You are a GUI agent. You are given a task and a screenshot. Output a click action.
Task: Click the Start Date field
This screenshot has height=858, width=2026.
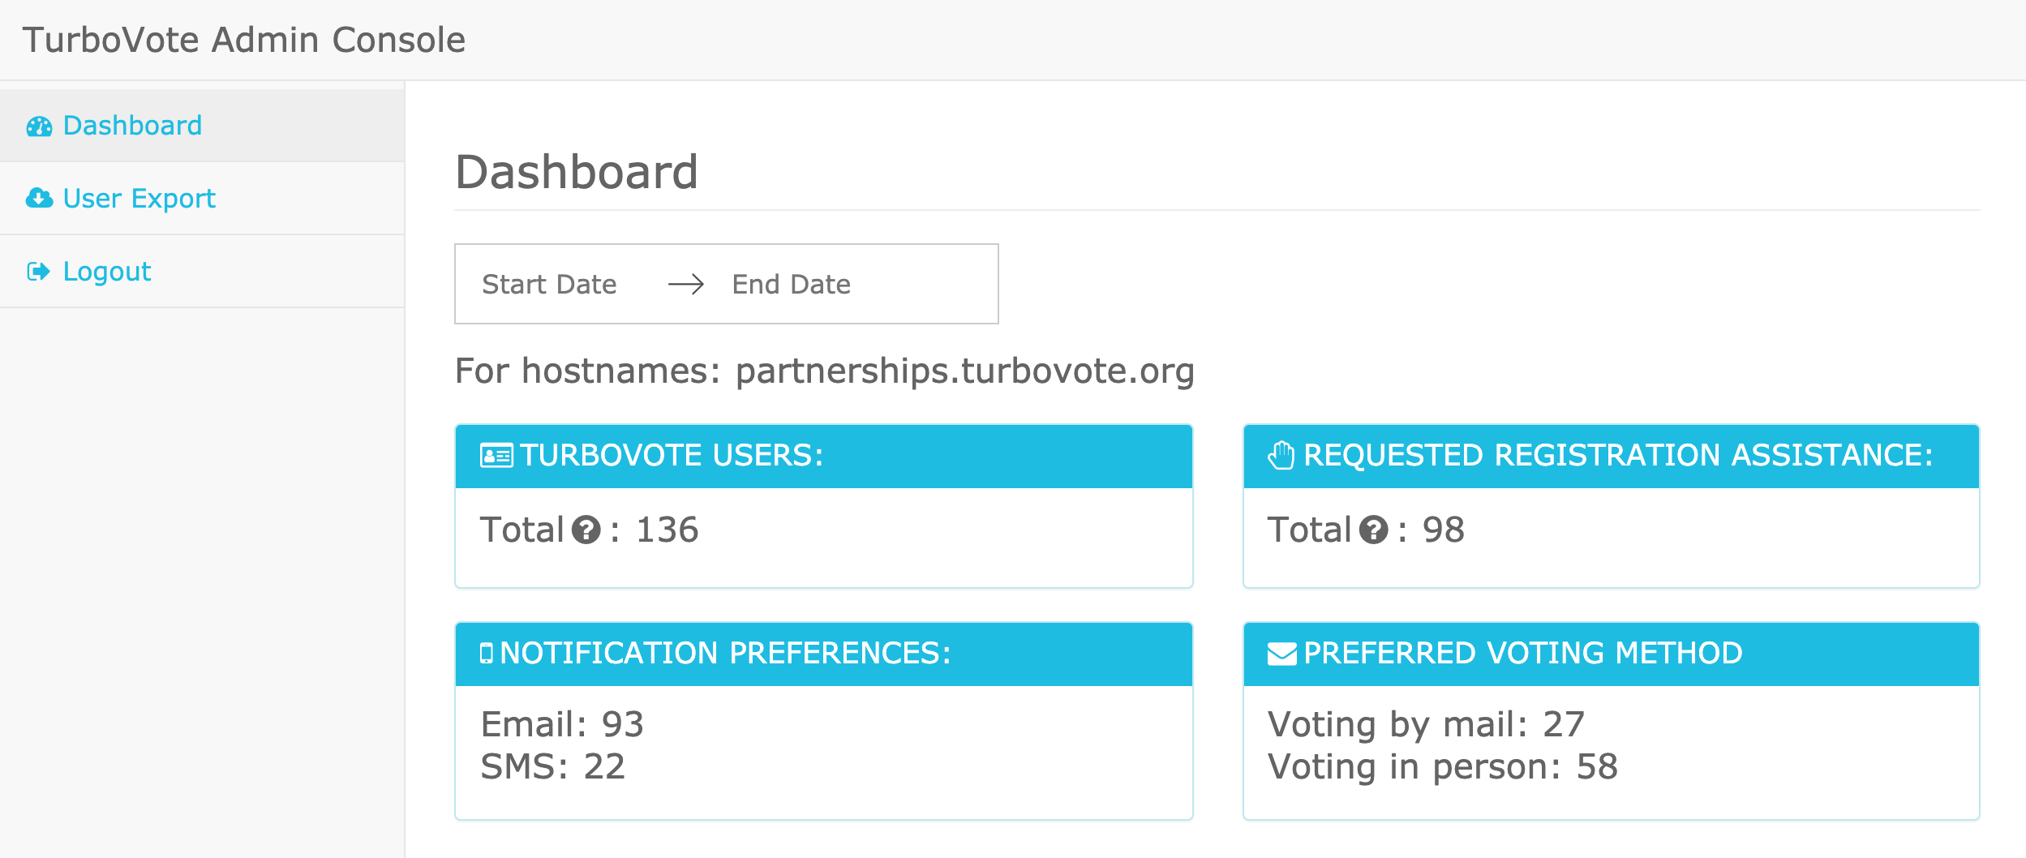(x=549, y=285)
